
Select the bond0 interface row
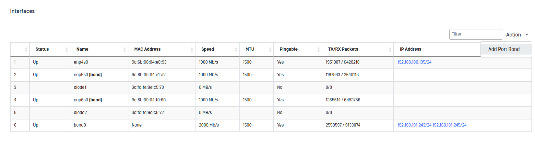point(271,125)
